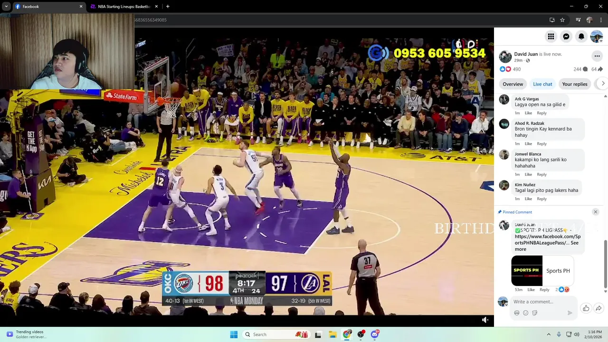Open the notifications bell
The height and width of the screenshot is (342, 608).
[x=581, y=36]
